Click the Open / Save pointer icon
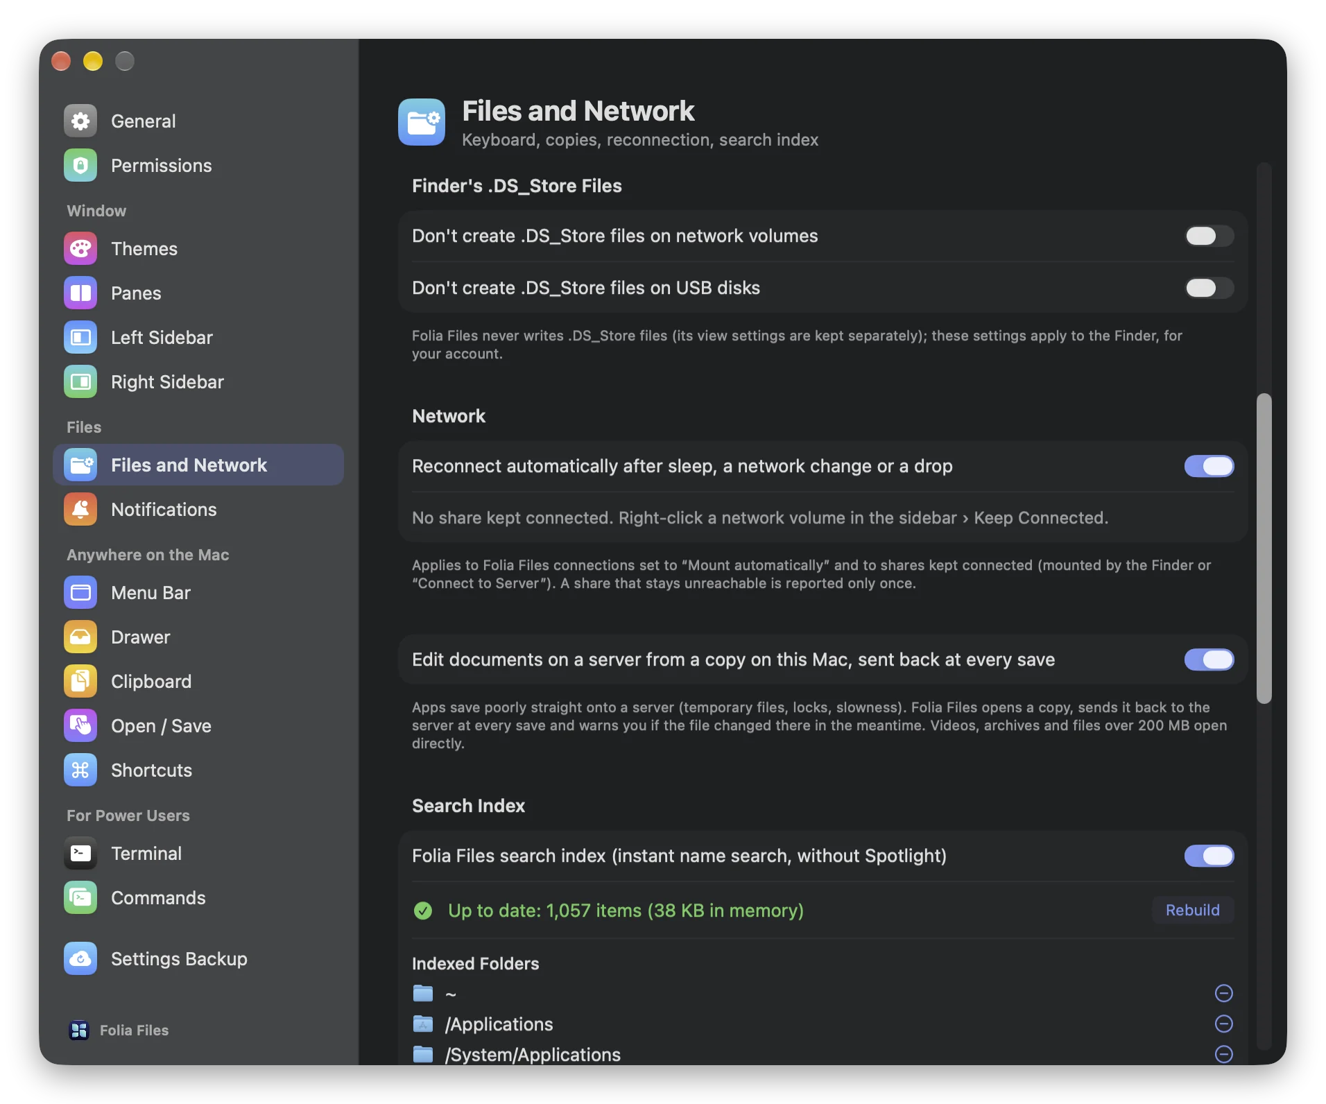This screenshot has height=1104, width=1326. [x=80, y=726]
